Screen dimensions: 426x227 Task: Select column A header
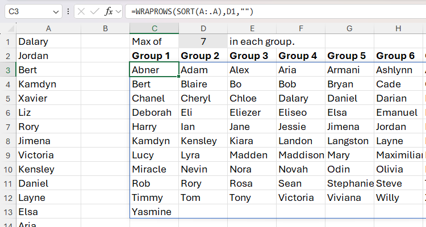coord(48,28)
